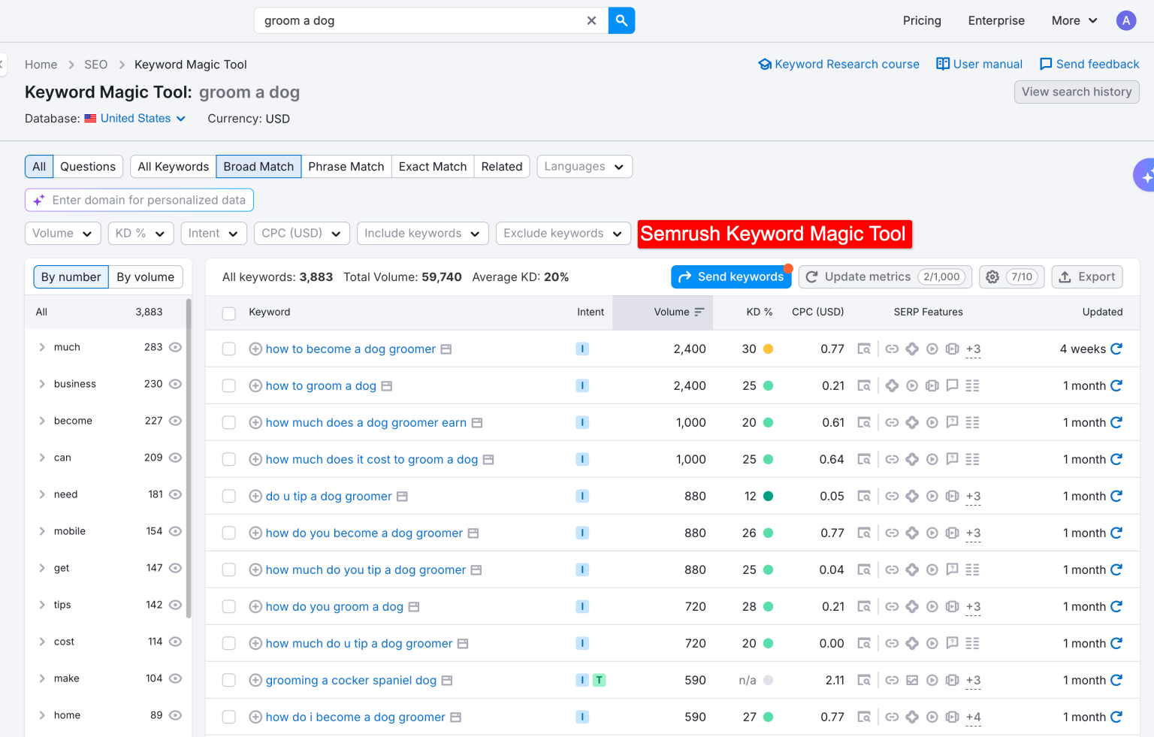Open the Languages dropdown

[x=584, y=166]
